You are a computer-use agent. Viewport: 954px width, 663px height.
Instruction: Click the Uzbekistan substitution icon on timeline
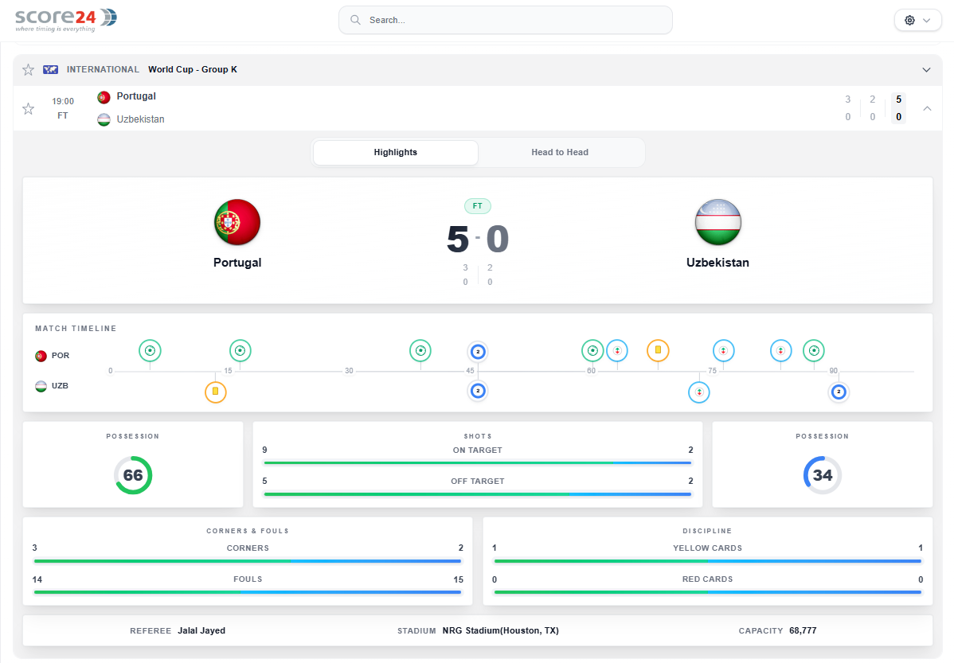699,392
